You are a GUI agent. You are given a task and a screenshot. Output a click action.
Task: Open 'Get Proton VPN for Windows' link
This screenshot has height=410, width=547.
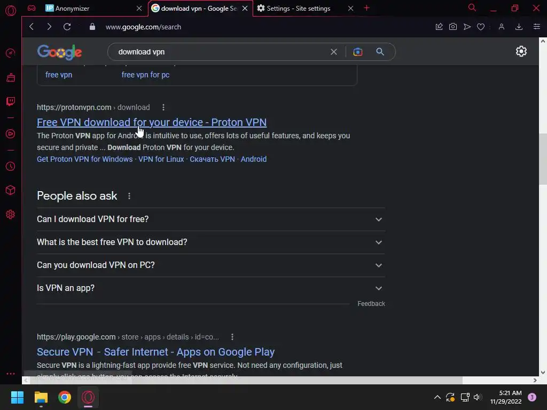85,159
